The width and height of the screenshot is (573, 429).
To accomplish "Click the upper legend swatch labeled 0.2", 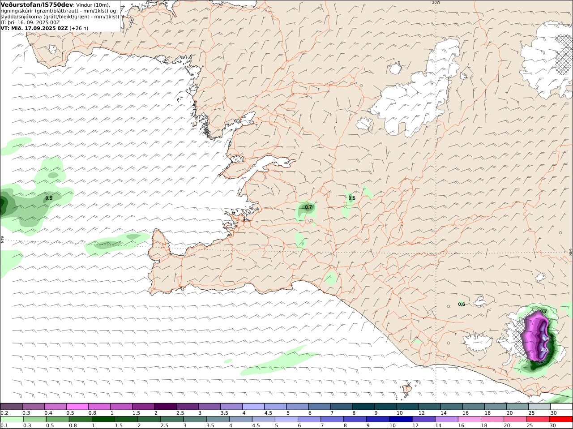I will click(12, 406).
